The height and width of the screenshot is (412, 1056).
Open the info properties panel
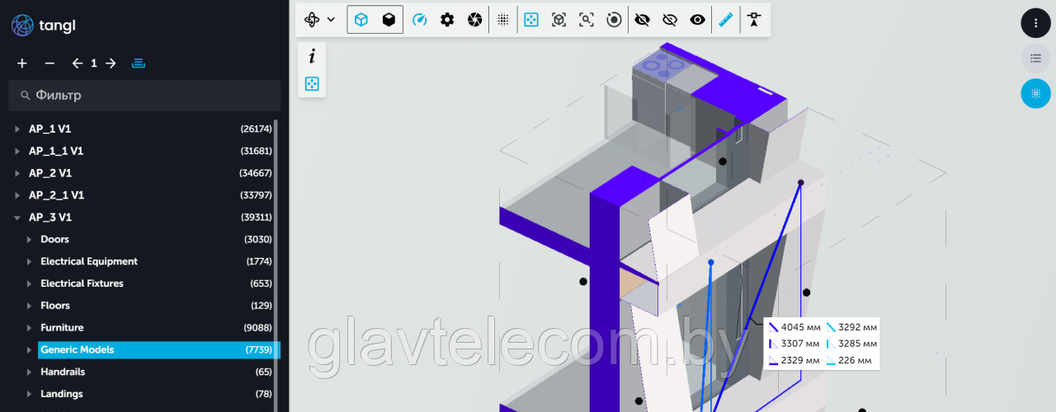[312, 57]
